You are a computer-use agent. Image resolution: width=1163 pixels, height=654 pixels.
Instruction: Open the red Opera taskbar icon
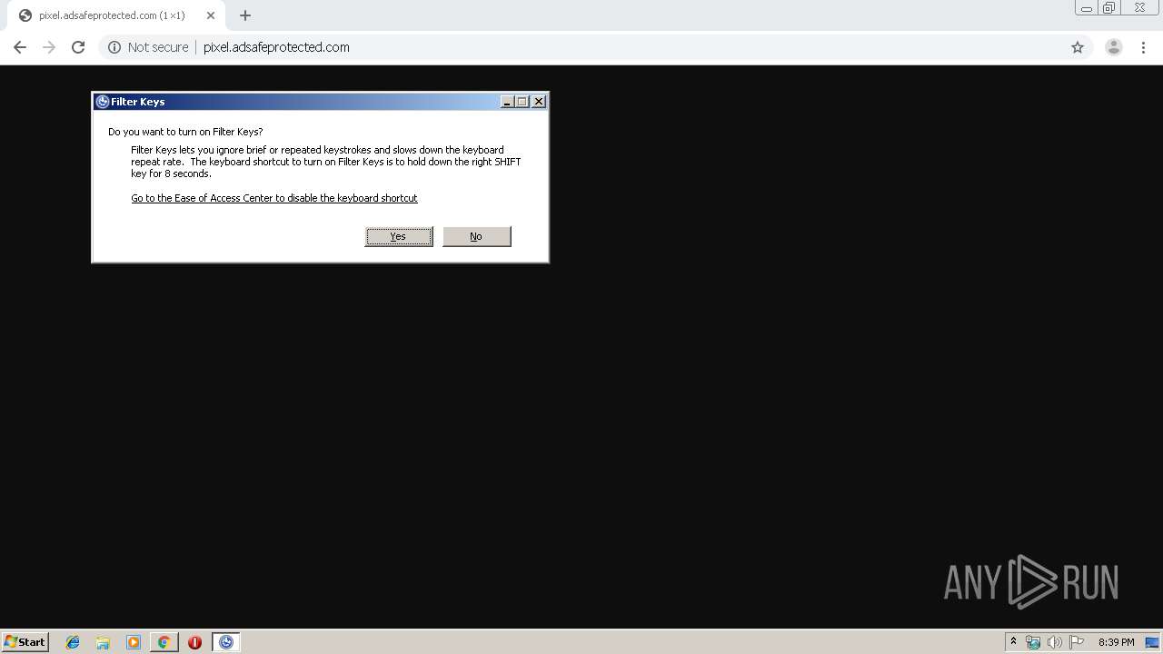(194, 642)
